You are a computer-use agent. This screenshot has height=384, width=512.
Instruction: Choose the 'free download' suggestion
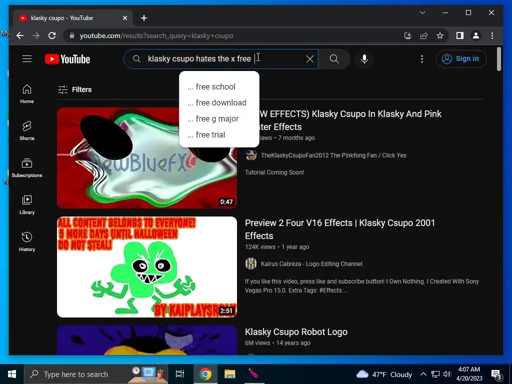point(219,102)
